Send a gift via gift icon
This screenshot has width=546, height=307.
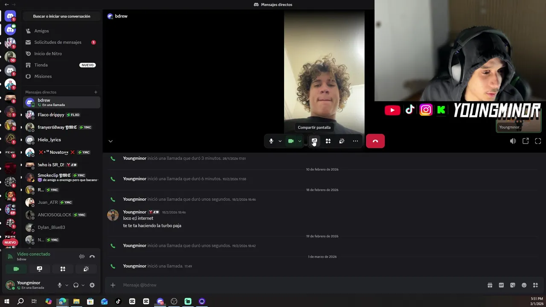[x=490, y=285]
